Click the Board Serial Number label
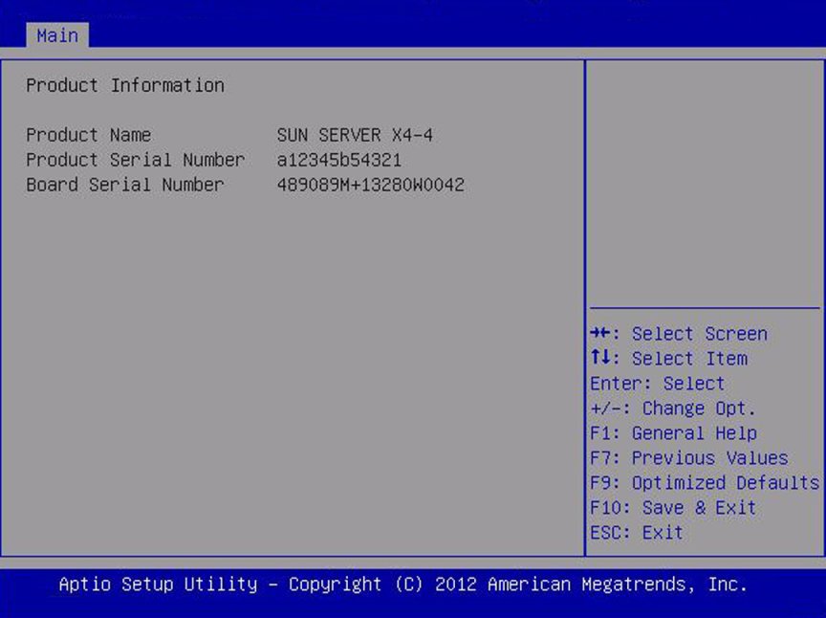 [125, 185]
